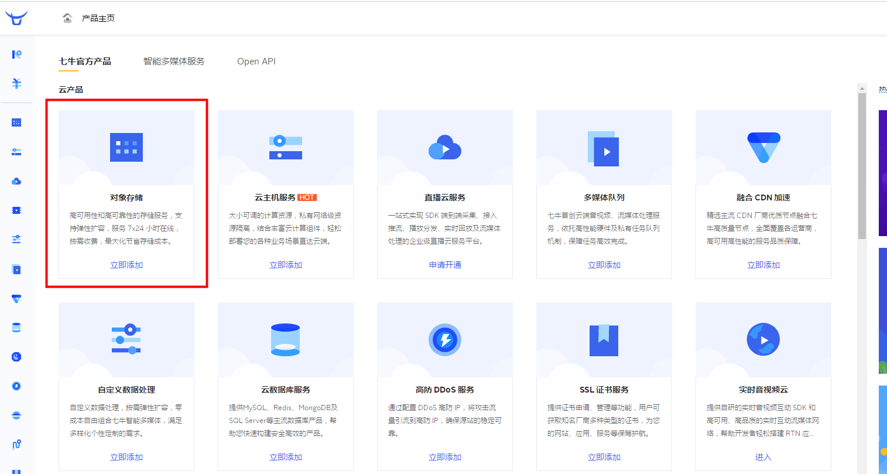Open the DDoS lightning icon in sidebar
Image resolution: width=887 pixels, height=474 pixels.
16,386
